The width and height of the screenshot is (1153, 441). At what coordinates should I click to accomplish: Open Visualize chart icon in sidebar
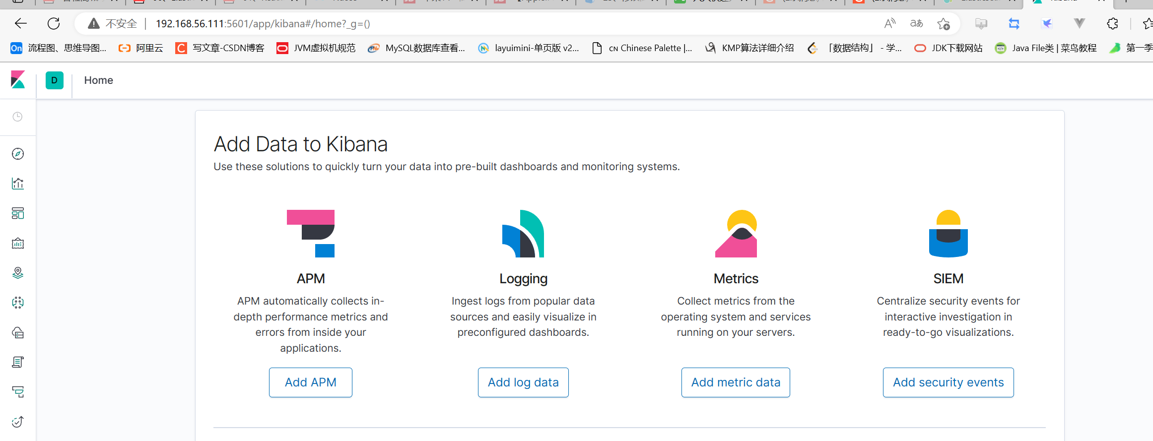[18, 184]
